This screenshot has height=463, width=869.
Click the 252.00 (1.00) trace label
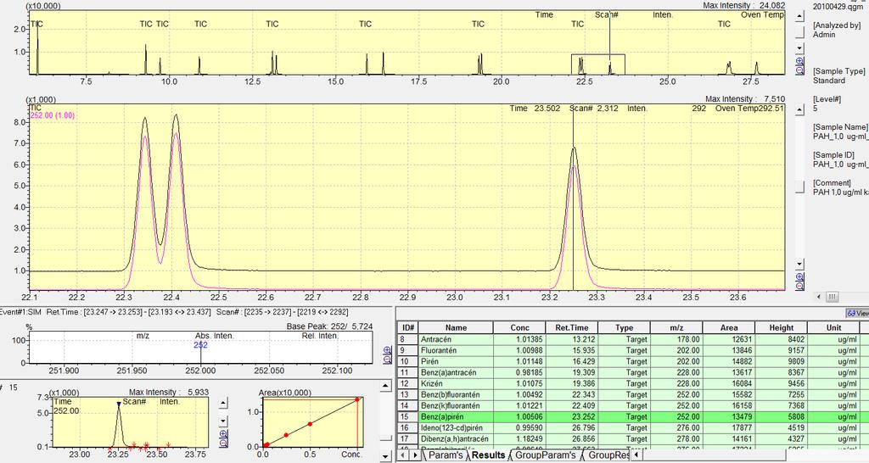click(x=52, y=115)
